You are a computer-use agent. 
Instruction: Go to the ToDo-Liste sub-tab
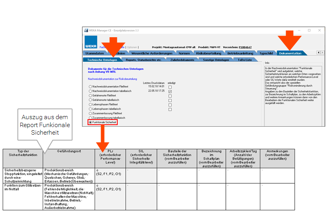tap(244, 60)
